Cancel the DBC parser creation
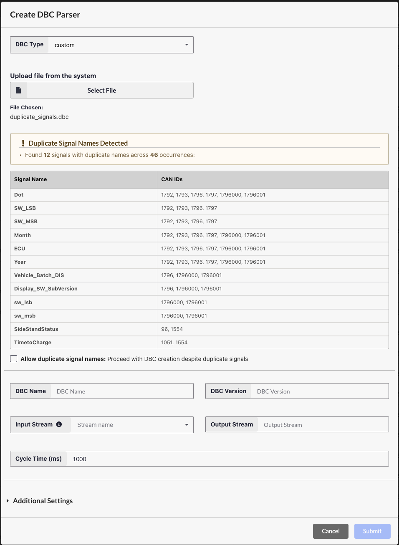Viewport: 399px width, 545px height. (x=331, y=531)
